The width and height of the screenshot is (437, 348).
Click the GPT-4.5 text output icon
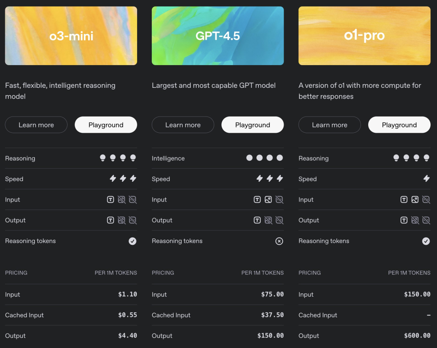[257, 220]
